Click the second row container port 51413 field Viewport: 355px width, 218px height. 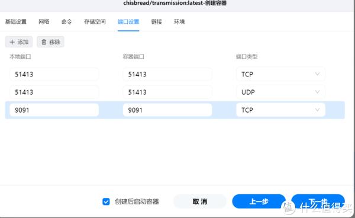coord(167,92)
